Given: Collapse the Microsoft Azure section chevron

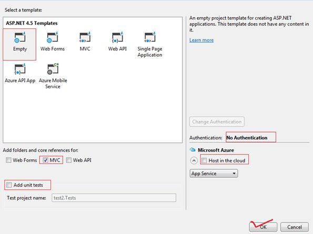Looking at the screenshot, I should 194,160.
